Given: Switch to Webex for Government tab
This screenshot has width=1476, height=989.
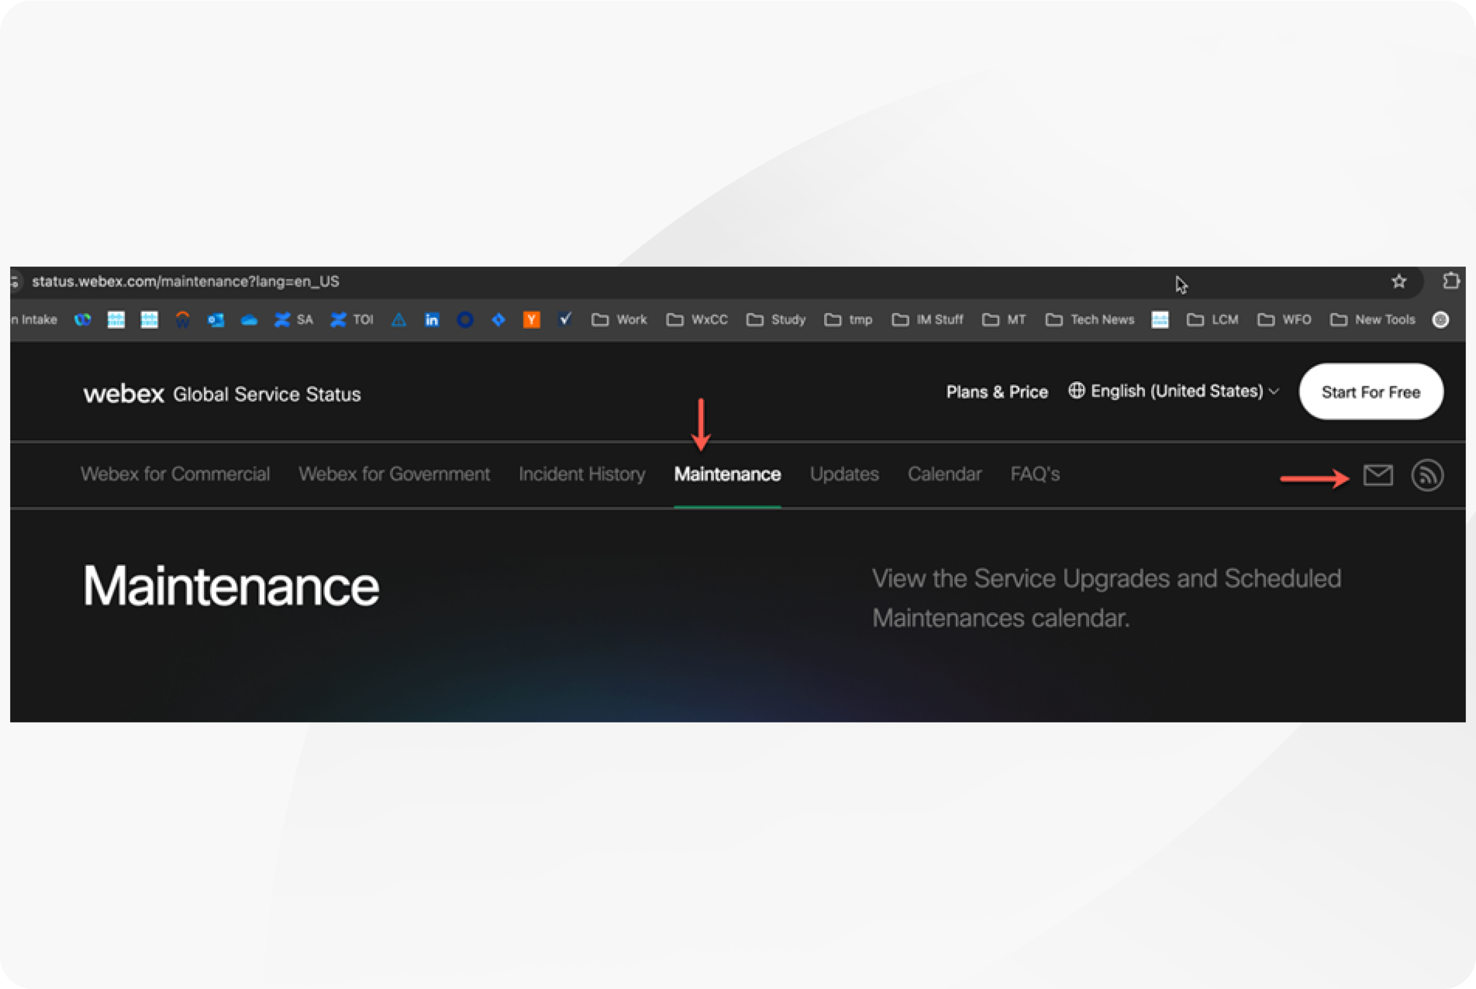Looking at the screenshot, I should coord(394,473).
